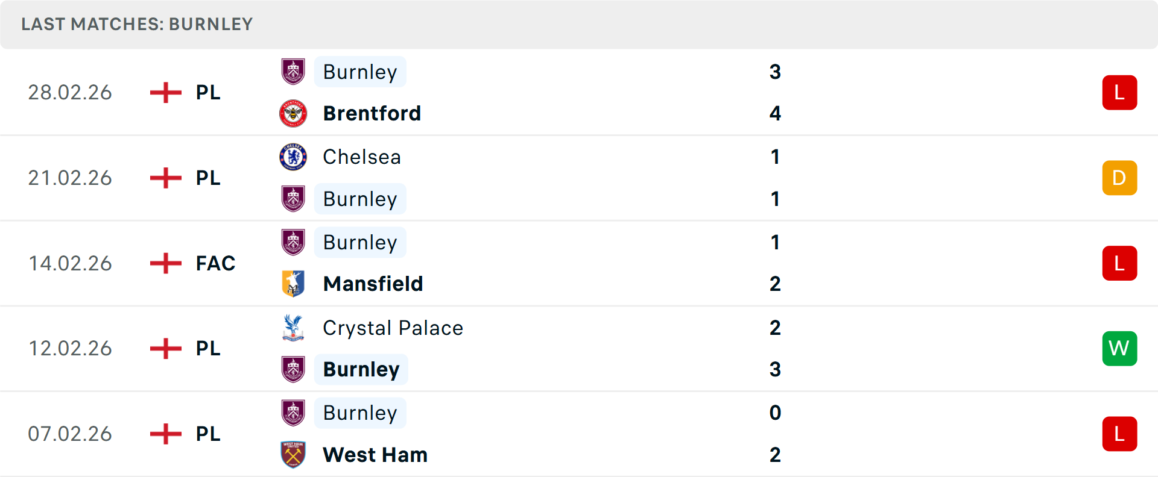1158x477 pixels.
Task: Select the FAC competition label
Action: click(215, 263)
